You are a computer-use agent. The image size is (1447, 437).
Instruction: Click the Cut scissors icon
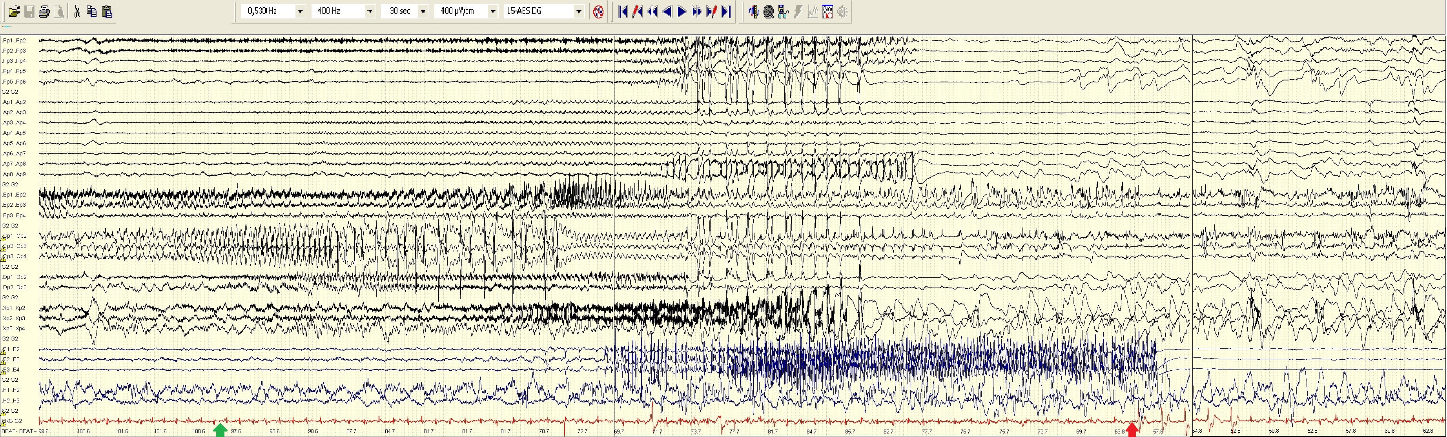click(x=77, y=11)
